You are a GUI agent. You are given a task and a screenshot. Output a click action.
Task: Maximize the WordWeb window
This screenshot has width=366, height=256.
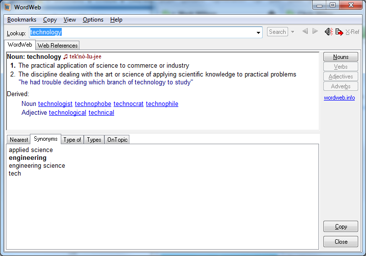(333, 5)
